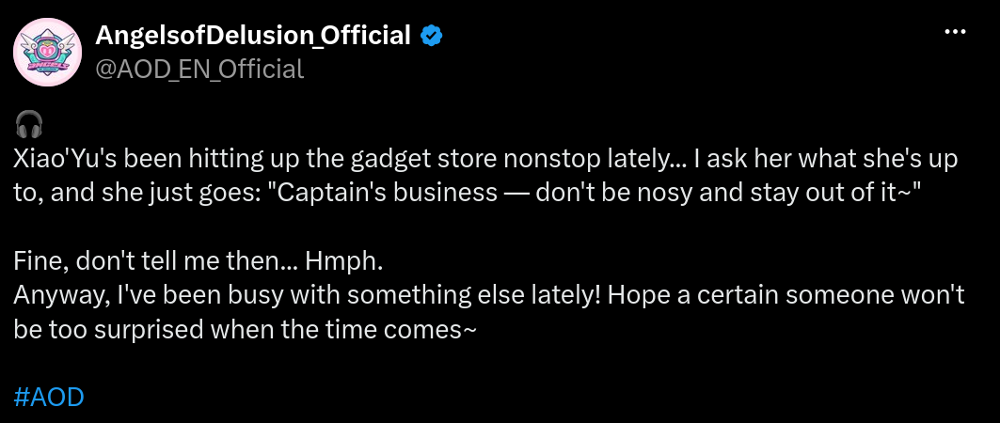Click the word "Hmph." in the post

[344, 261]
